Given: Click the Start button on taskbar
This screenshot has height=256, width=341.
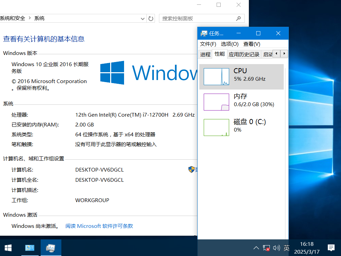Looking at the screenshot, I should (x=8, y=248).
